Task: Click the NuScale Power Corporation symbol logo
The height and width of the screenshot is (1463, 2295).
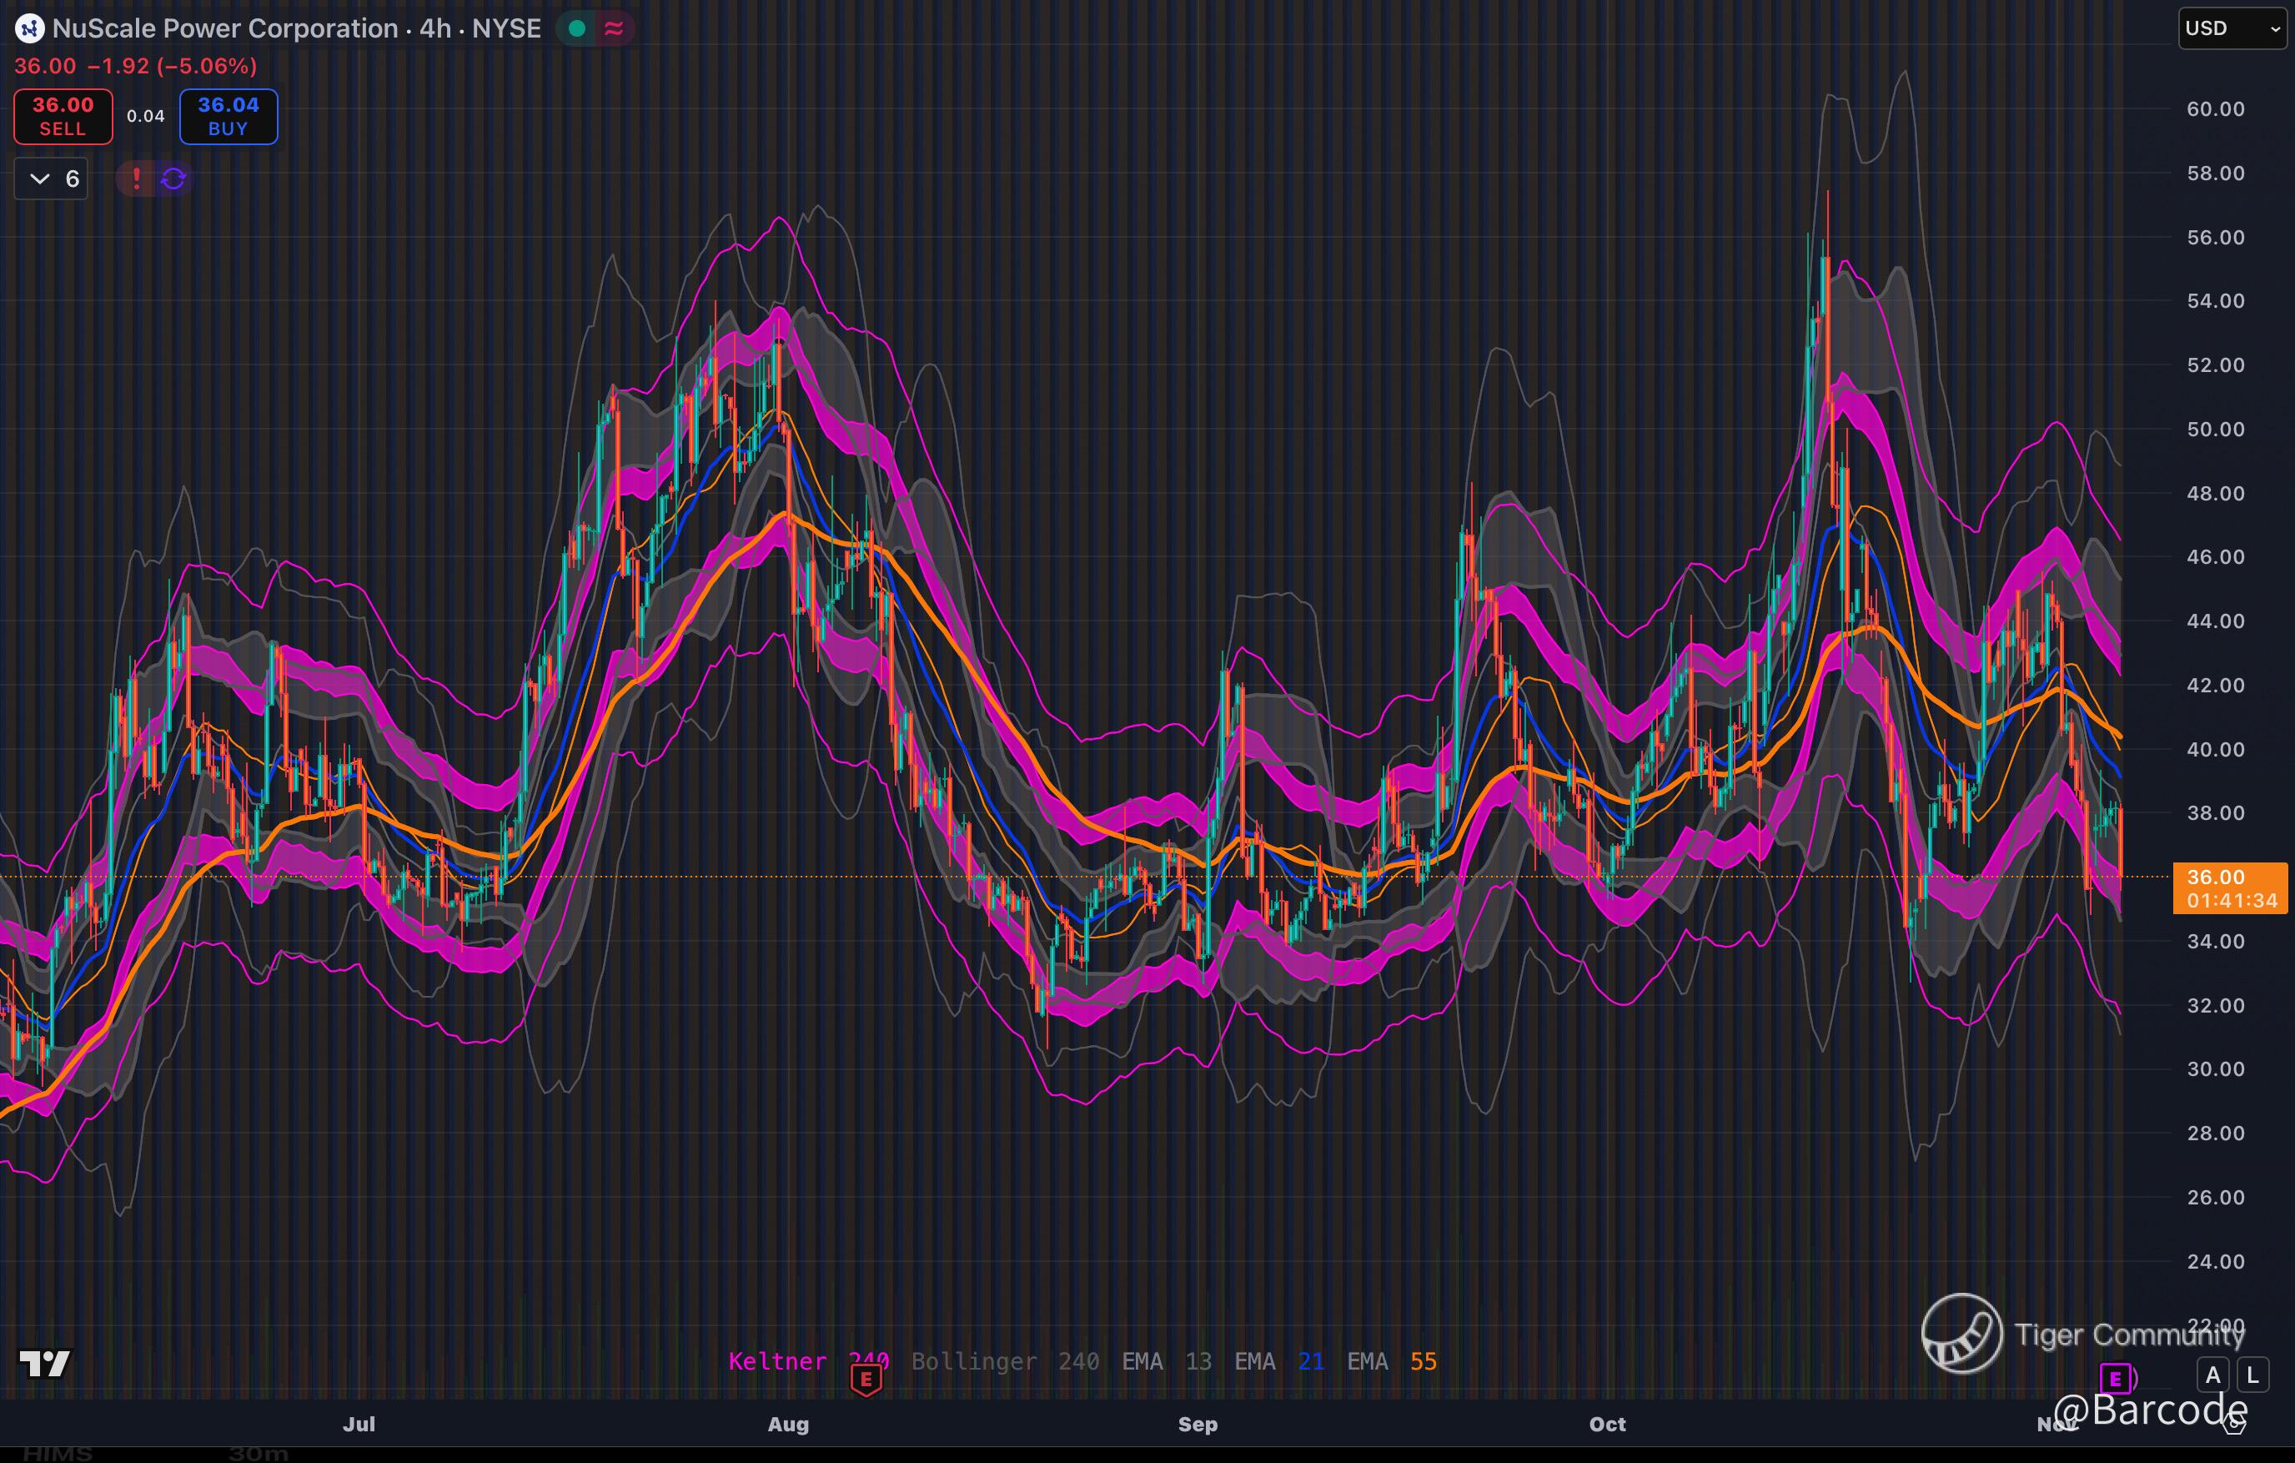Action: tap(29, 28)
